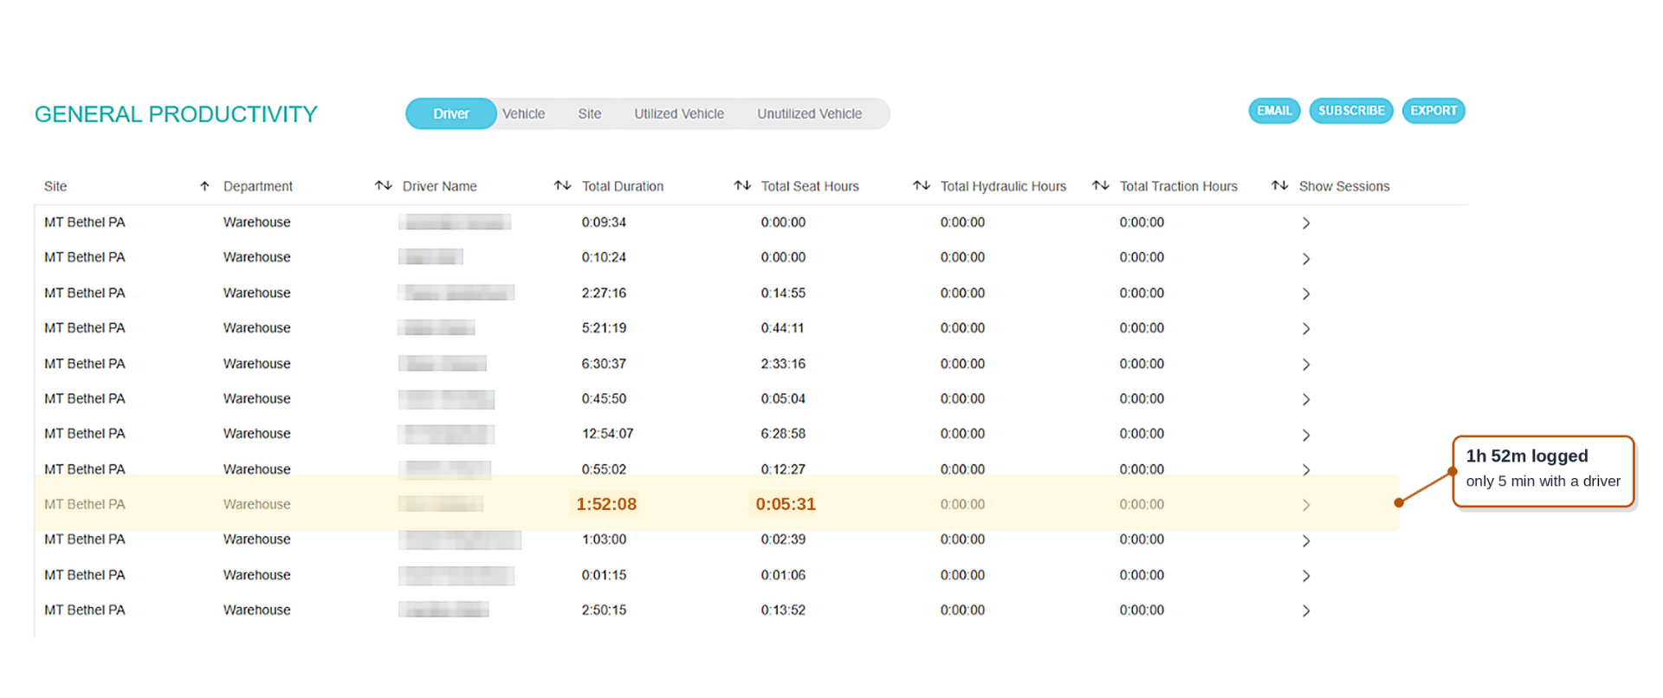
Task: Switch to the Site view
Action: pos(590,113)
